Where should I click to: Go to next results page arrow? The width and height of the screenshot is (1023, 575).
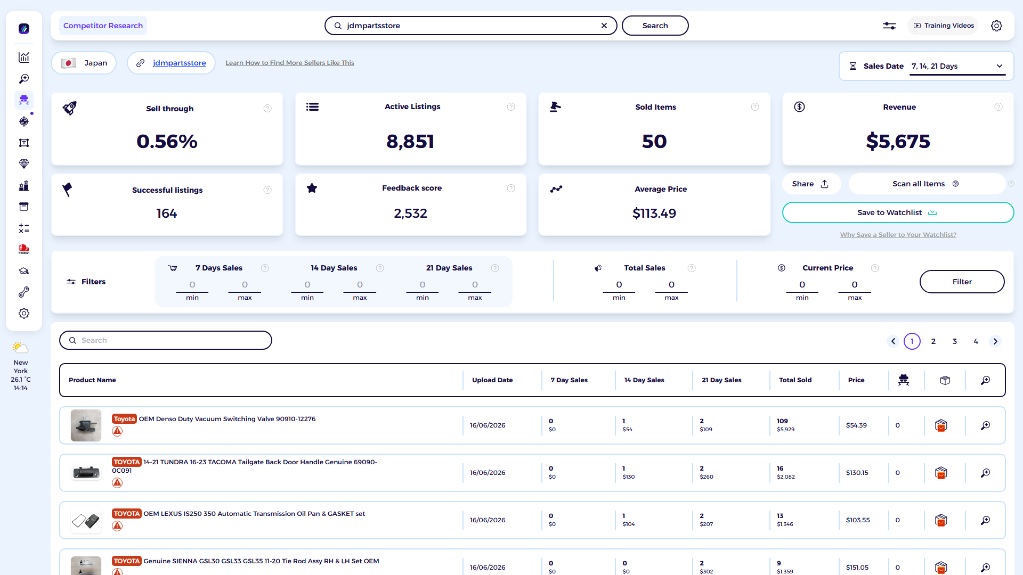[995, 341]
